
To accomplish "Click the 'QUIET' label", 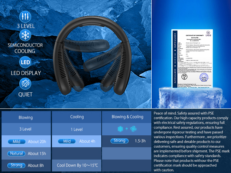I will coord(25,94).
